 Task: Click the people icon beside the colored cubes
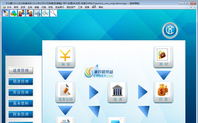tap(21, 13)
